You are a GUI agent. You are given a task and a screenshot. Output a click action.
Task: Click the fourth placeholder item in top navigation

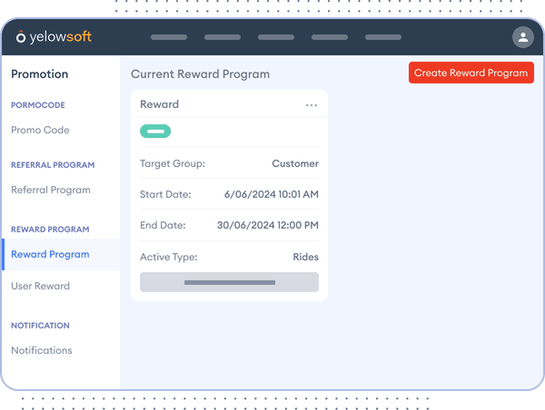pyautogui.click(x=329, y=37)
